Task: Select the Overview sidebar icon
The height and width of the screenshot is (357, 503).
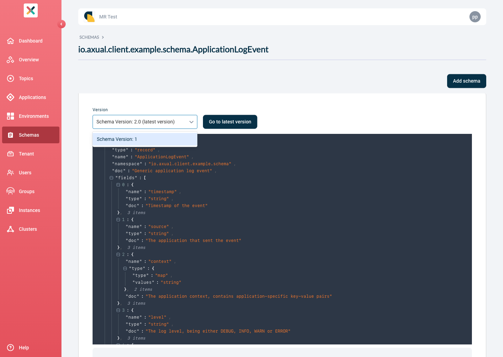Action: pos(11,60)
